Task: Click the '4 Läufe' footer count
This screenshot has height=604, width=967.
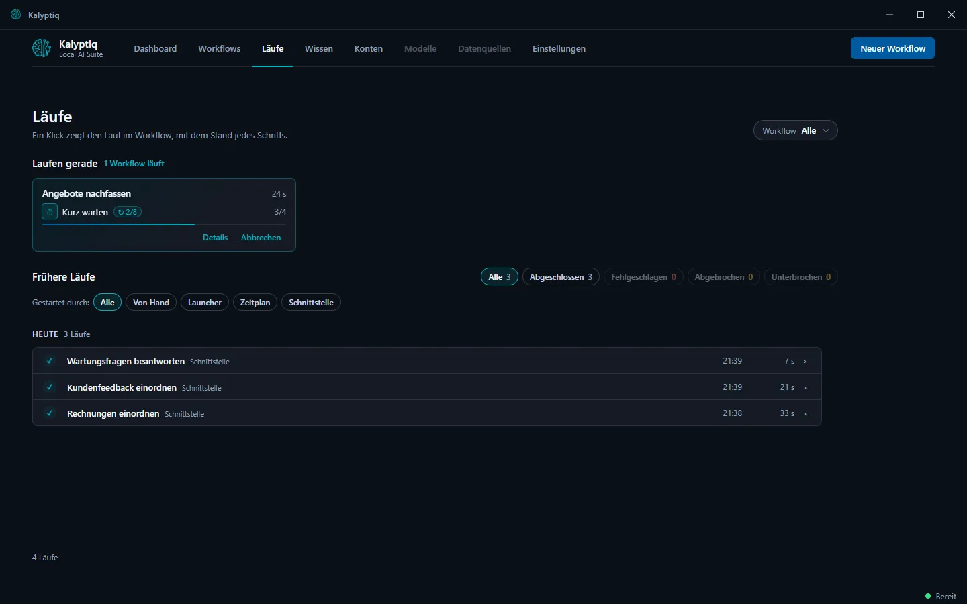Action: [x=45, y=558]
